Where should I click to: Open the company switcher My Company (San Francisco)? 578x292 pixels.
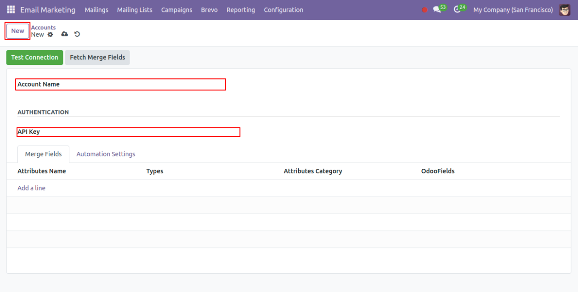click(513, 10)
